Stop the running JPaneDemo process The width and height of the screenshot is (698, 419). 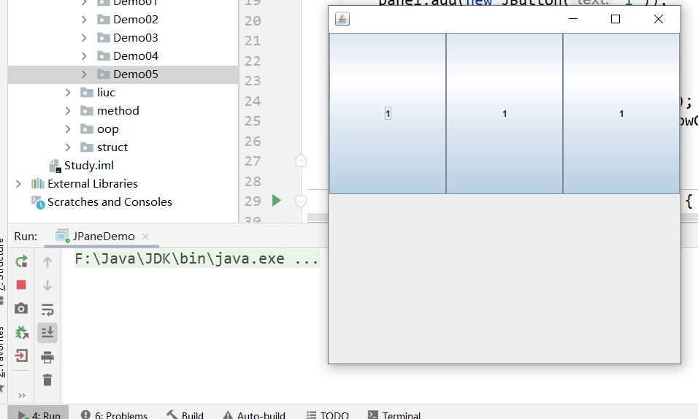tap(21, 285)
